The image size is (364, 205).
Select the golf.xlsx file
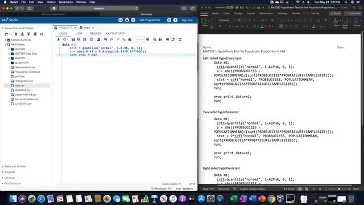[19, 76]
